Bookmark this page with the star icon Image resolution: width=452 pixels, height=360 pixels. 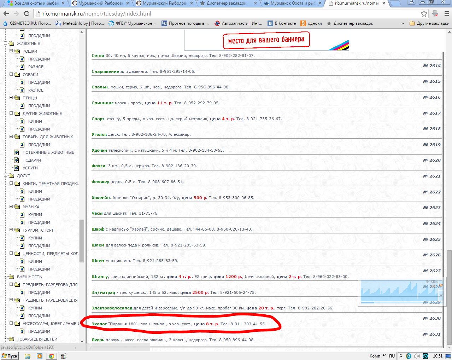[424, 14]
